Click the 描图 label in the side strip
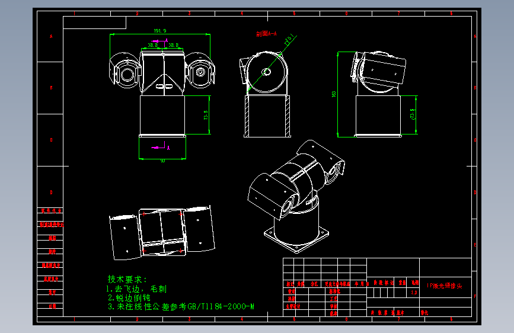Viewport: 514px width, 333px height. [x=52, y=238]
